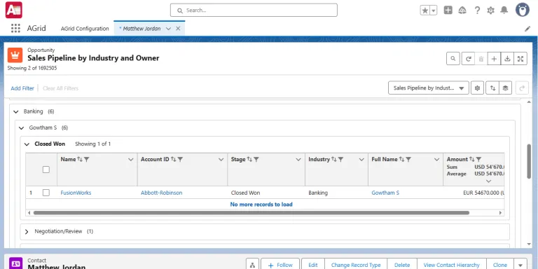Sort by the Name column
The image size is (538, 269).
click(x=80, y=159)
